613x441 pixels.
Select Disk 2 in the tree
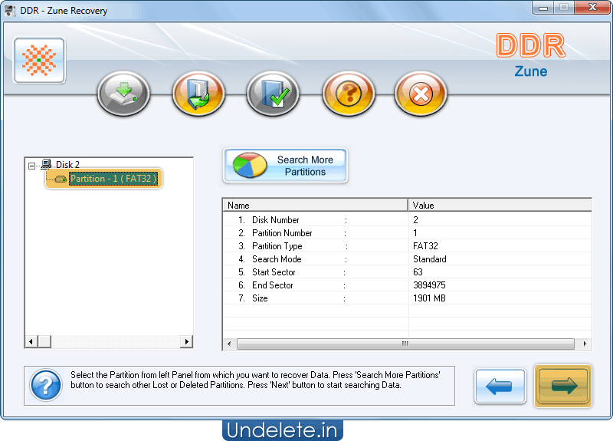pos(67,164)
